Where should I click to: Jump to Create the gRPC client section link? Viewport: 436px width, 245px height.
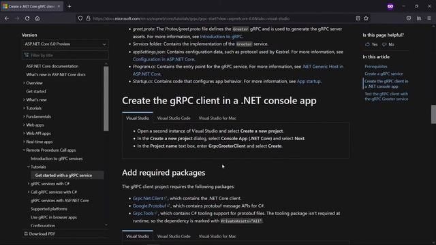point(386,84)
